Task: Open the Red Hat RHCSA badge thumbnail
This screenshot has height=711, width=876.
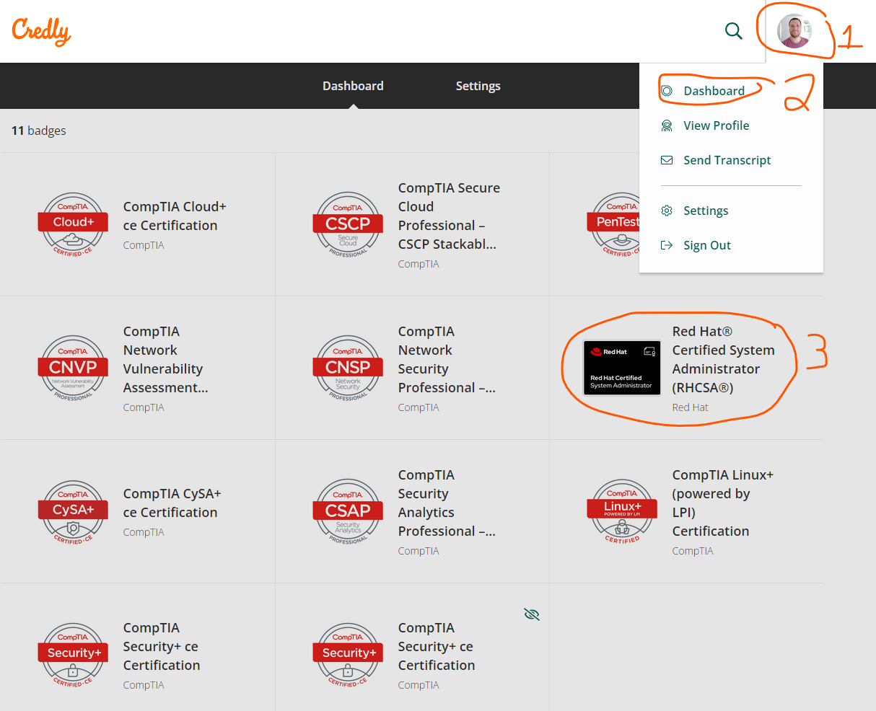Action: (x=622, y=368)
